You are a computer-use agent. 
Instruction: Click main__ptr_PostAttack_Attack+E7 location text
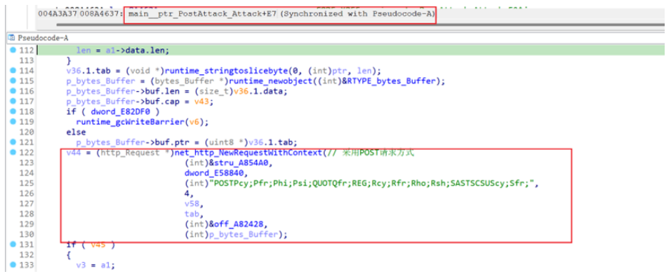click(202, 14)
